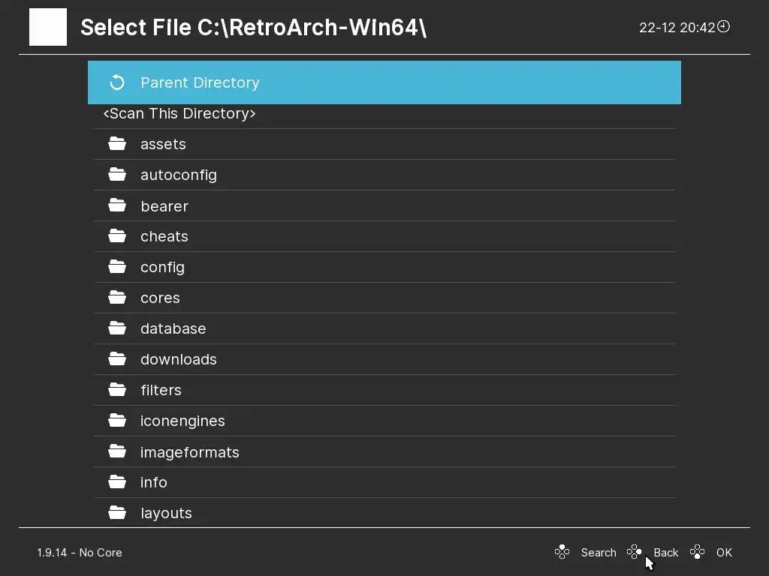Click the Search label in footer

tap(599, 553)
